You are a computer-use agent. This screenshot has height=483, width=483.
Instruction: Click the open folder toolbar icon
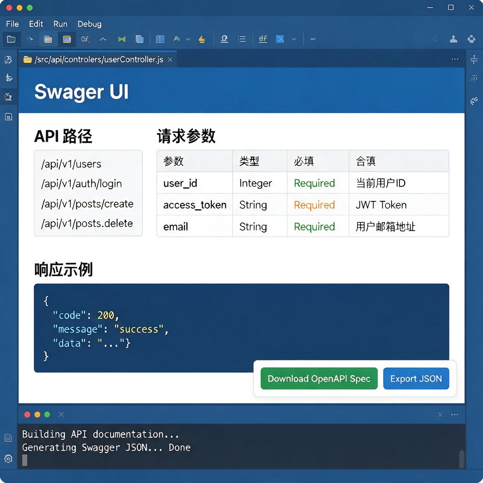(11, 39)
